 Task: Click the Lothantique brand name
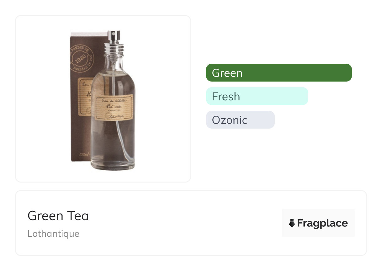[53, 234]
